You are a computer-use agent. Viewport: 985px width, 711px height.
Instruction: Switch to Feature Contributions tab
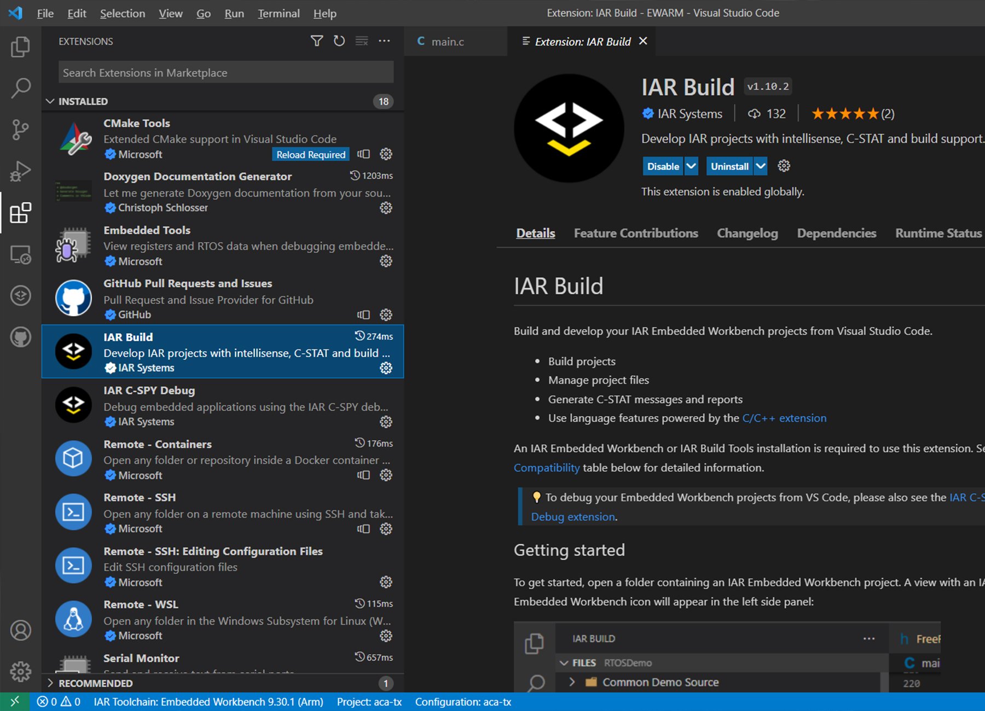click(636, 233)
